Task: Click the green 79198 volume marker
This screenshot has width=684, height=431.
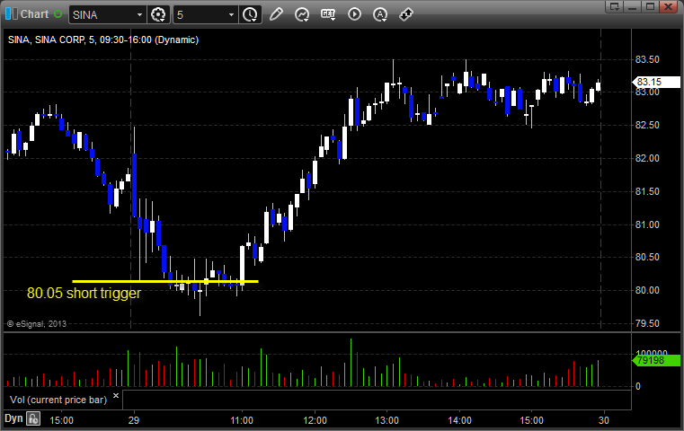Action: [656, 360]
